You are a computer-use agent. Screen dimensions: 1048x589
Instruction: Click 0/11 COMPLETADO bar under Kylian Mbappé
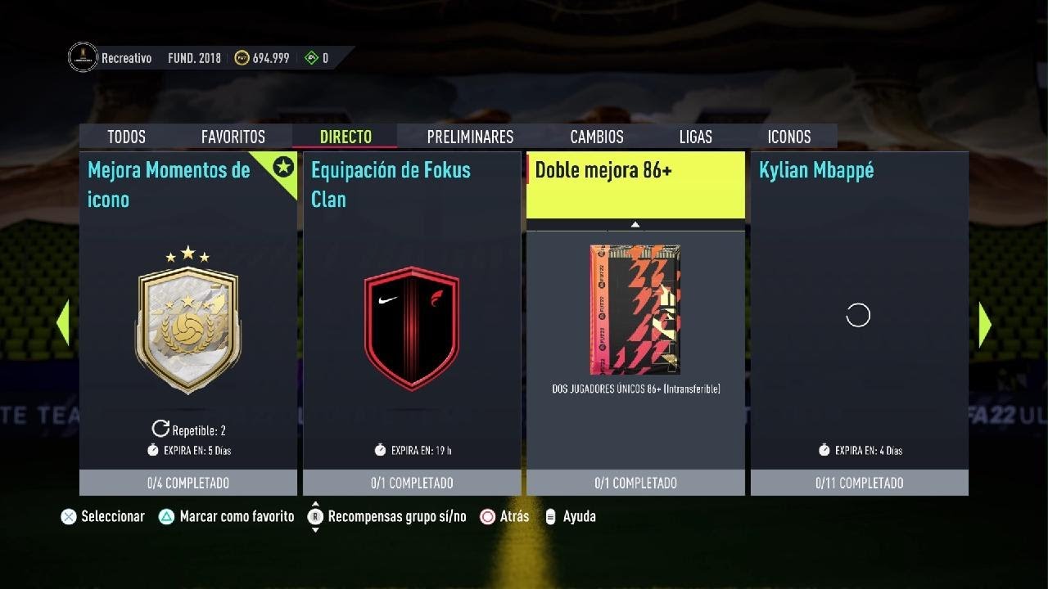860,483
